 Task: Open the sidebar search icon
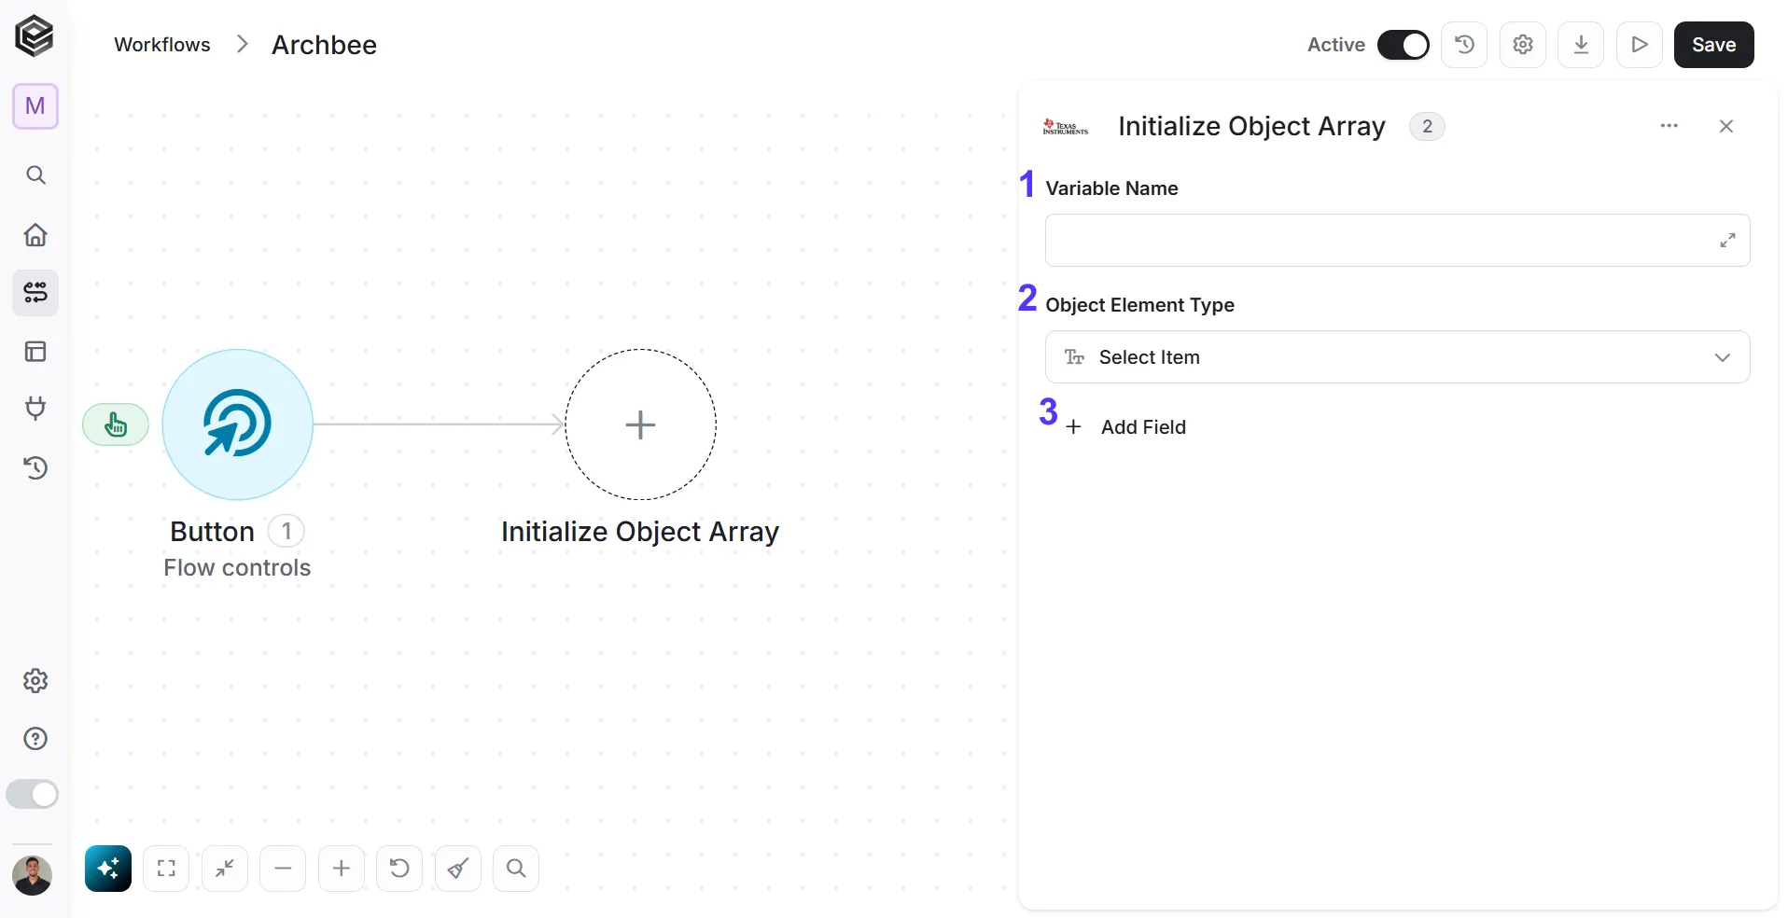(35, 175)
